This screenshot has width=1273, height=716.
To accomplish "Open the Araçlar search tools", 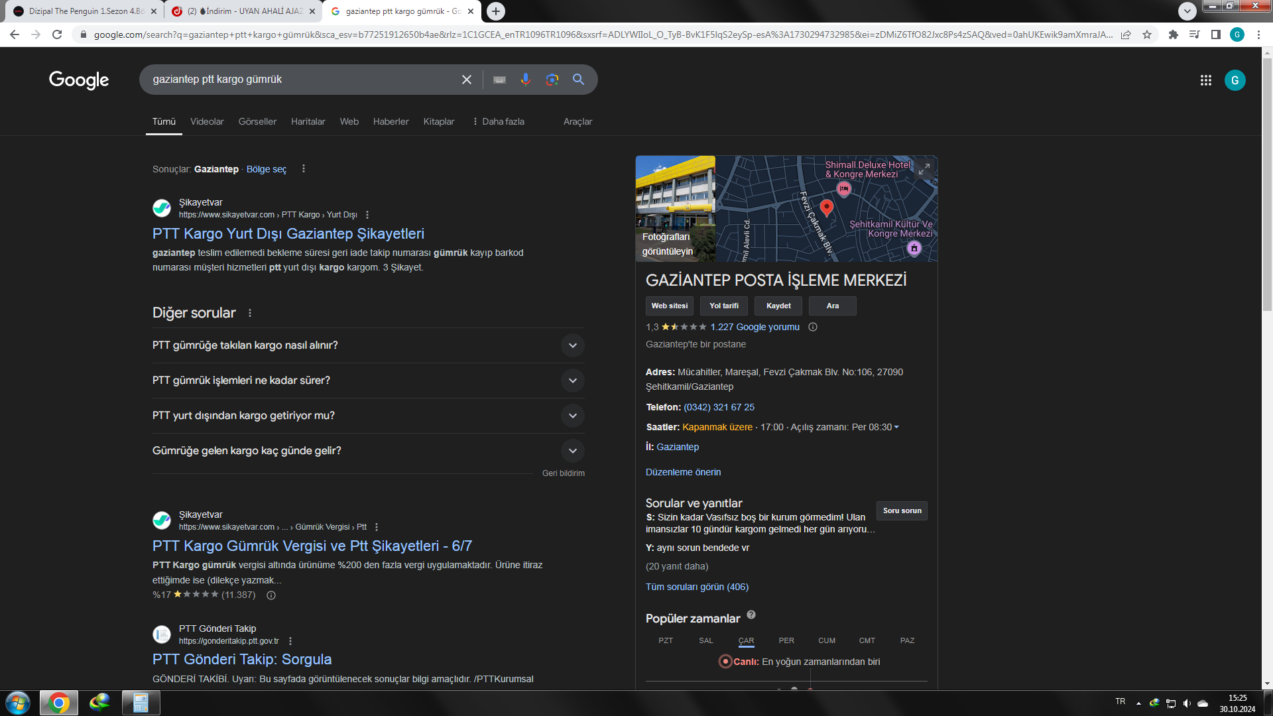I will tap(577, 122).
